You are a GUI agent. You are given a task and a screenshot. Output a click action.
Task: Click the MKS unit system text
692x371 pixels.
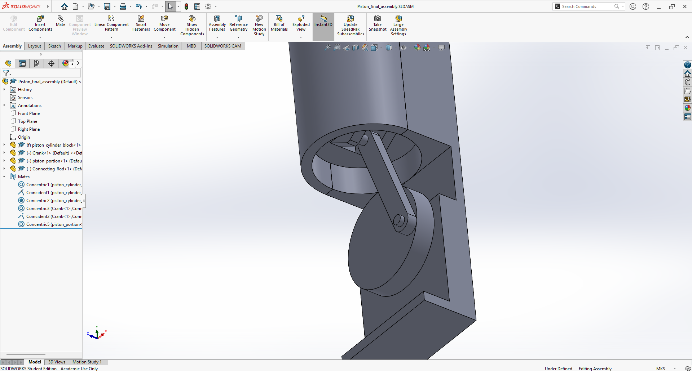(x=661, y=368)
